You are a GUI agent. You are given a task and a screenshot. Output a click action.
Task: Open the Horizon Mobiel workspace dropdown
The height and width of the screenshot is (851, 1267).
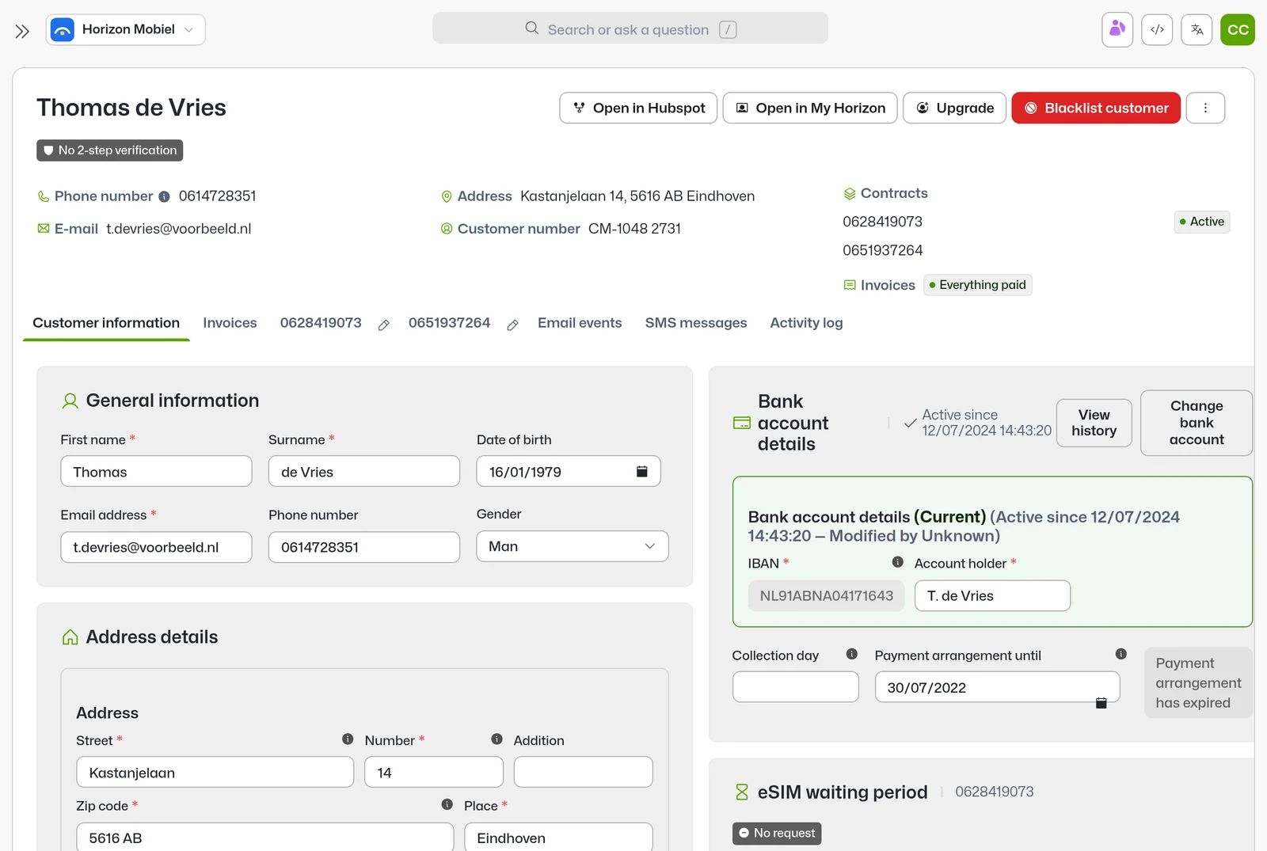click(x=126, y=30)
